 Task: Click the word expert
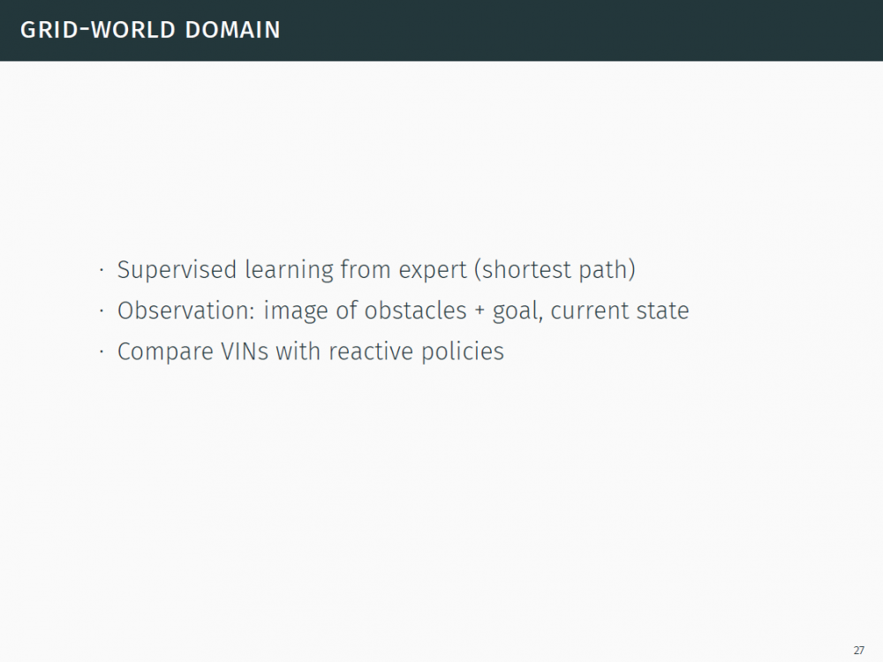point(432,270)
